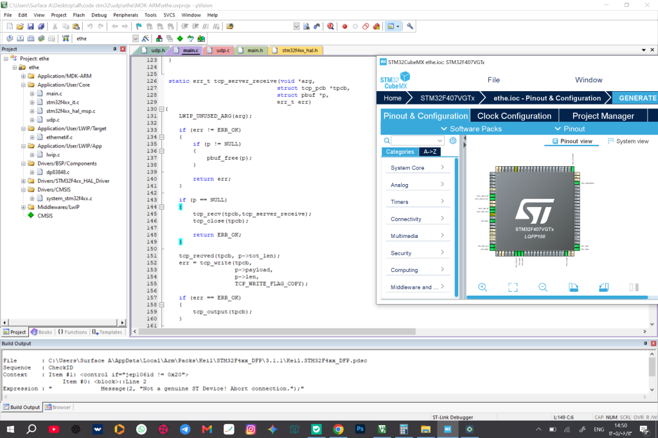Insert a bookmark with the blue flag icon

point(139,26)
